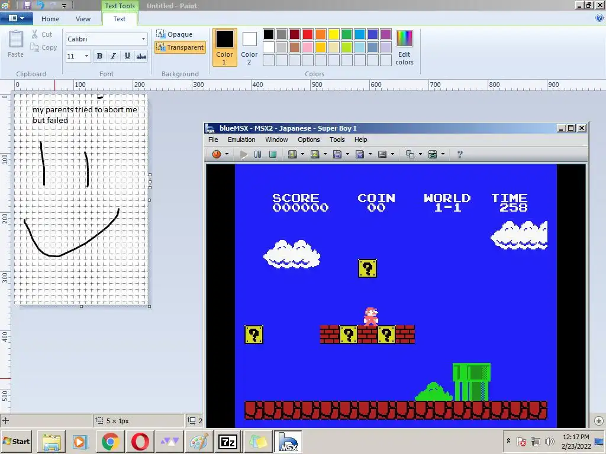
Task: Open Emulation menu in blueMSX
Action: click(x=241, y=140)
